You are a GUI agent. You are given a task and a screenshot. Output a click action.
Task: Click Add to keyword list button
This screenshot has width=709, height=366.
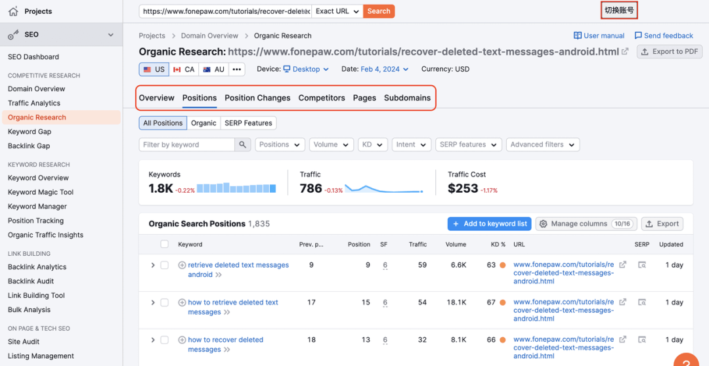[x=489, y=224]
